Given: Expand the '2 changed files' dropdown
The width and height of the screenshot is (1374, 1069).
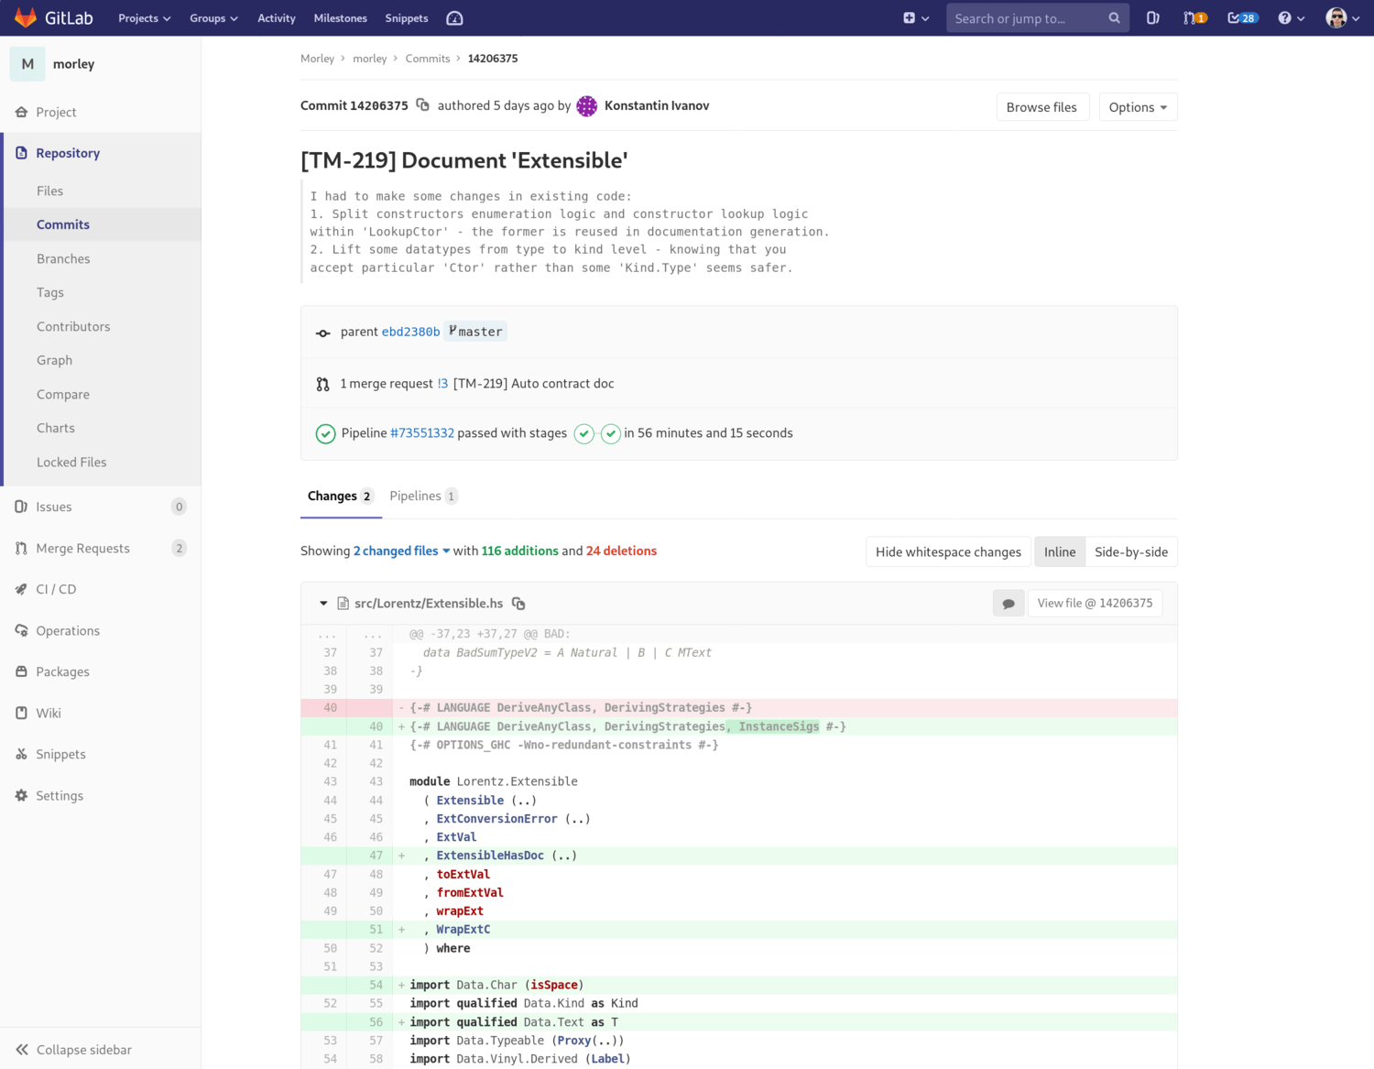Looking at the screenshot, I should [x=401, y=551].
